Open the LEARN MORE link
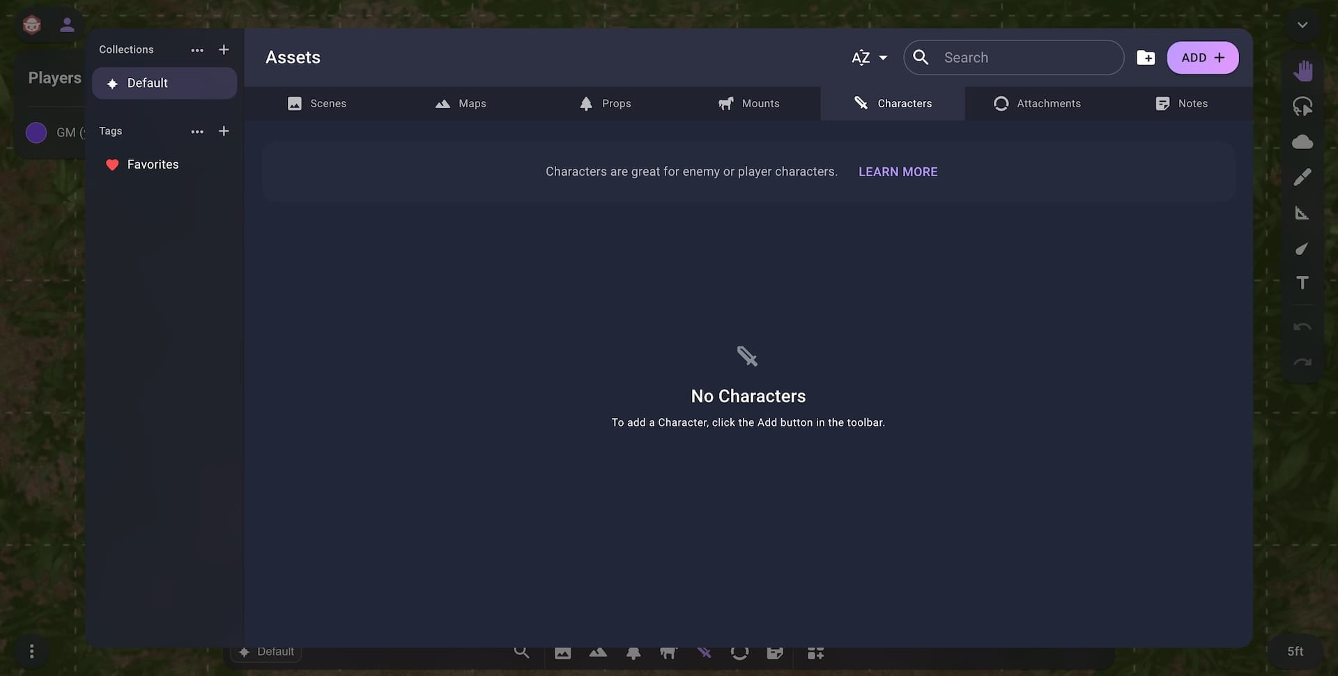The width and height of the screenshot is (1338, 676). pyautogui.click(x=898, y=172)
